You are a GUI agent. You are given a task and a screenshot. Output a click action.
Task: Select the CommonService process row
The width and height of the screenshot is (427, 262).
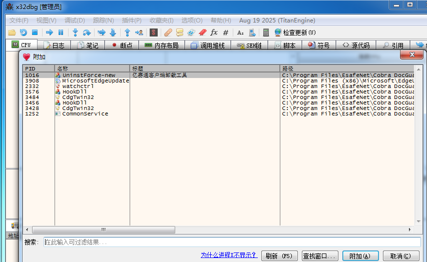219,113
